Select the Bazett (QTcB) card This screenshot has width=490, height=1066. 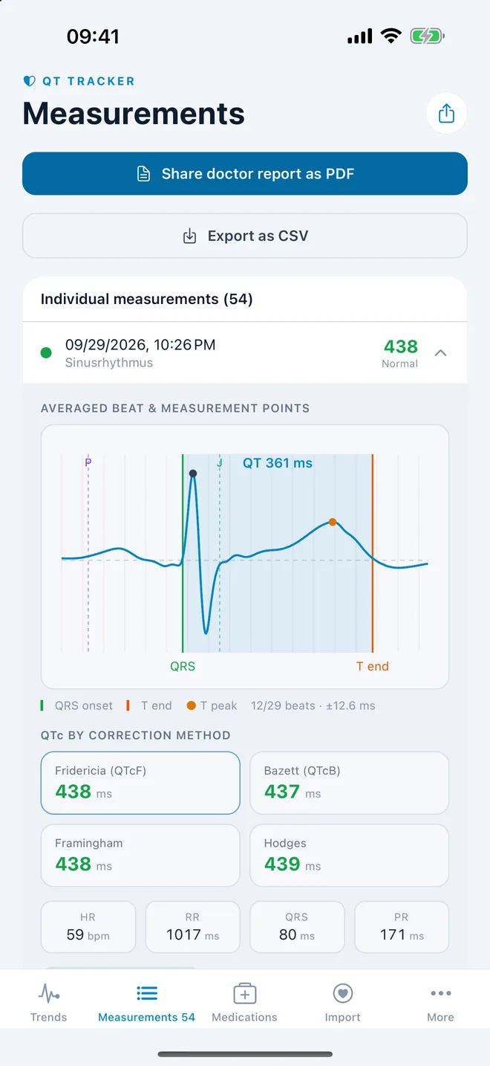350,783
